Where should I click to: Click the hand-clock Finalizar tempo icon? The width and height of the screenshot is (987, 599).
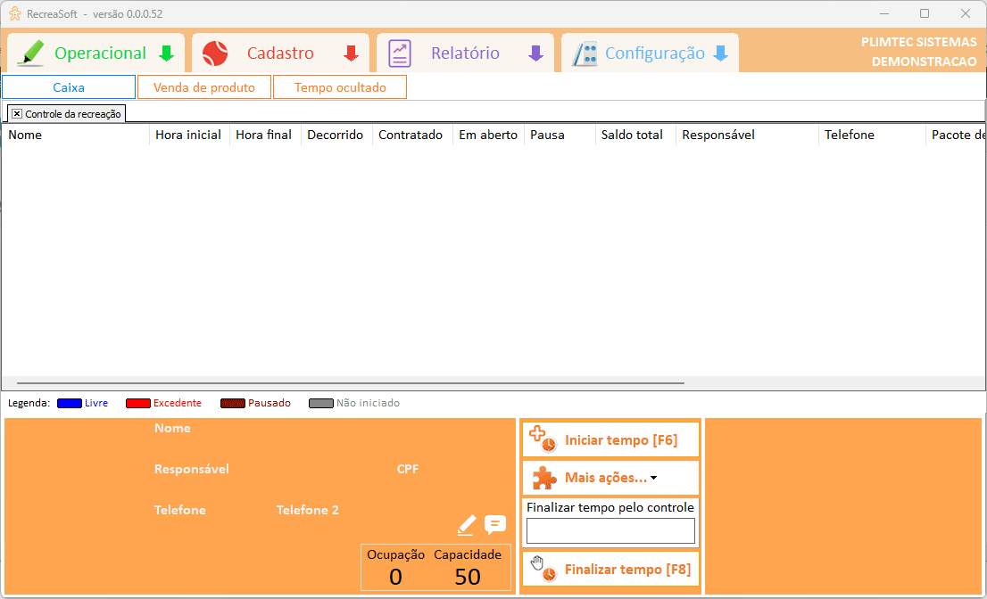coord(543,568)
